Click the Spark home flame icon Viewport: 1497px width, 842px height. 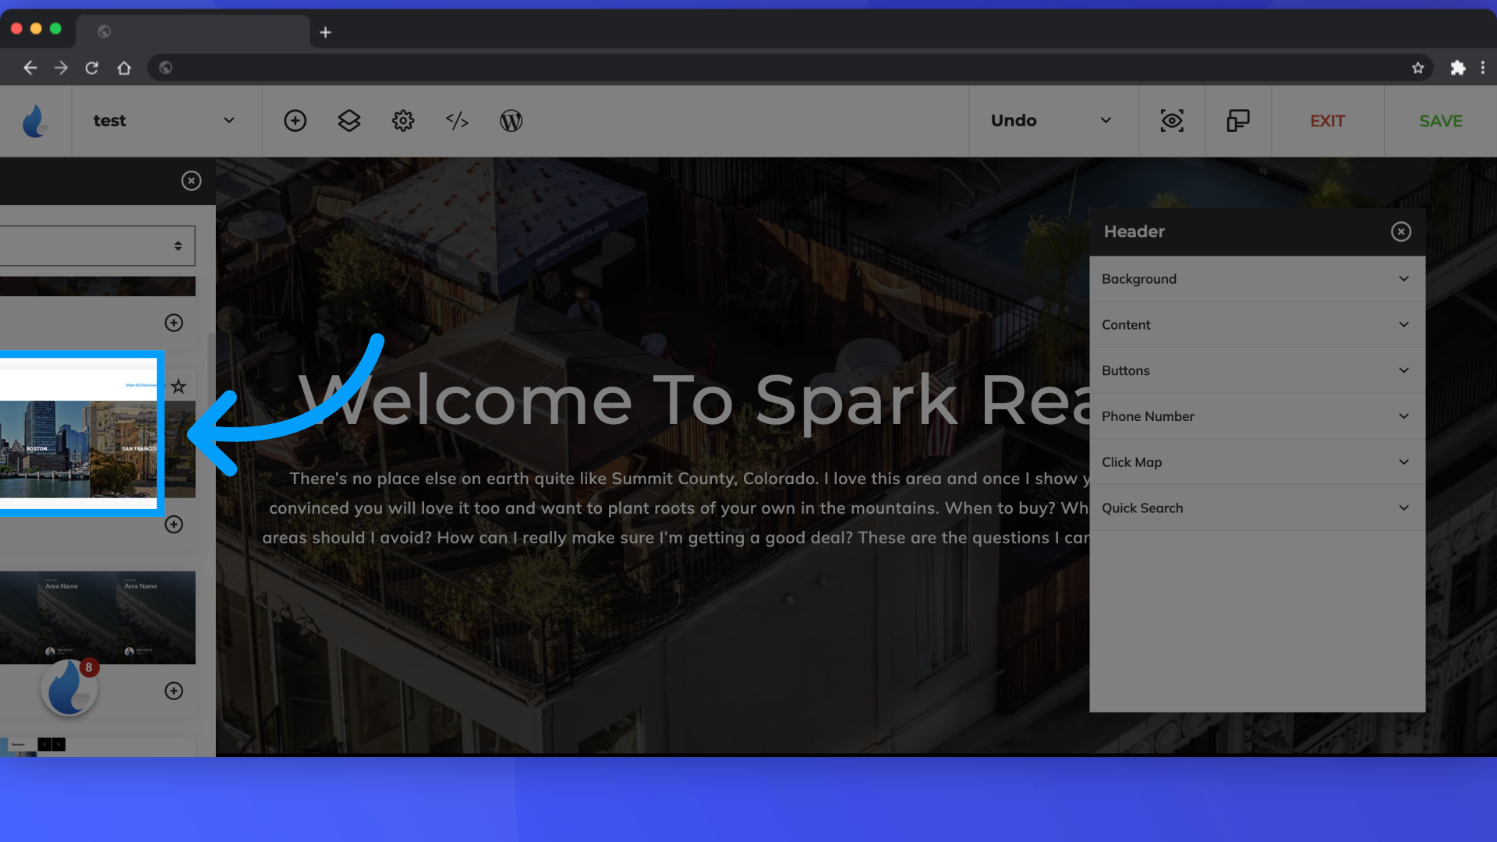click(36, 120)
